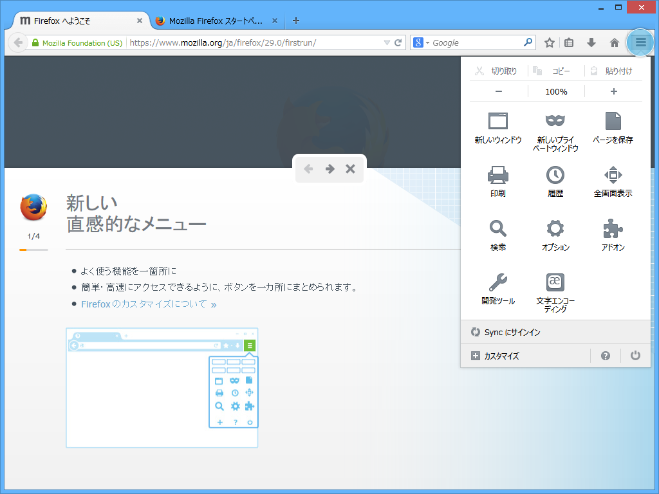Viewport: 659px width, 494px height.
Task: Click the Firefox logo on the page
Action: [x=33, y=207]
